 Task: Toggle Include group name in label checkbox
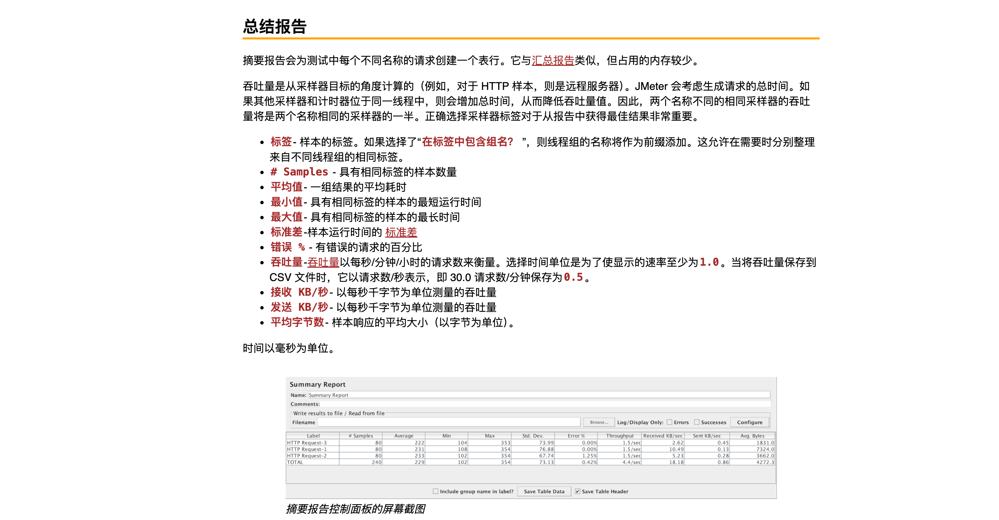436,491
